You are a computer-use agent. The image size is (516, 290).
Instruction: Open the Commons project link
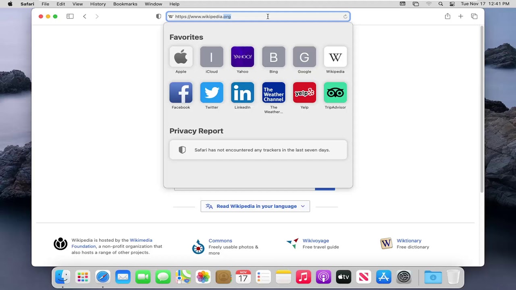pos(220,240)
